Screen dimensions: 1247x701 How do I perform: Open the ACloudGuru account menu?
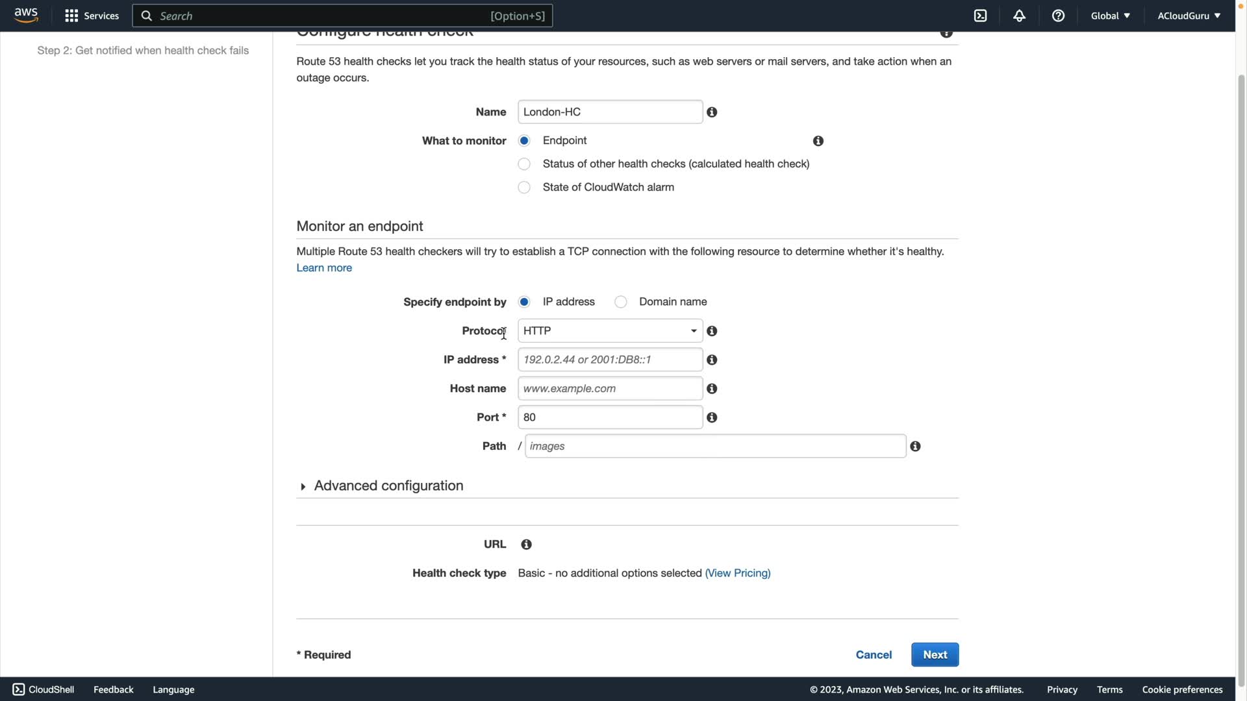click(x=1189, y=16)
